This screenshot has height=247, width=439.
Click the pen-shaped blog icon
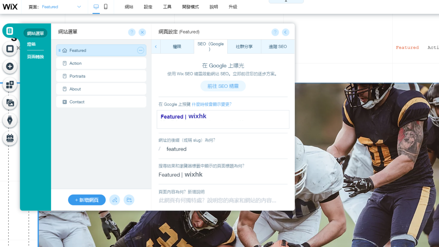[10, 120]
